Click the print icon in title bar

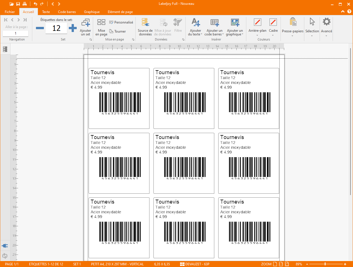[25, 4]
